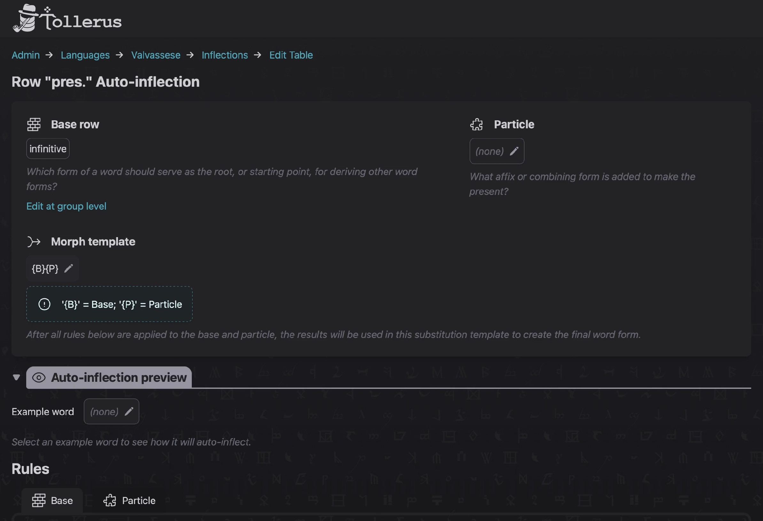Collapse the Auto-inflection preview disclosure triangle
The width and height of the screenshot is (763, 521).
16,377
